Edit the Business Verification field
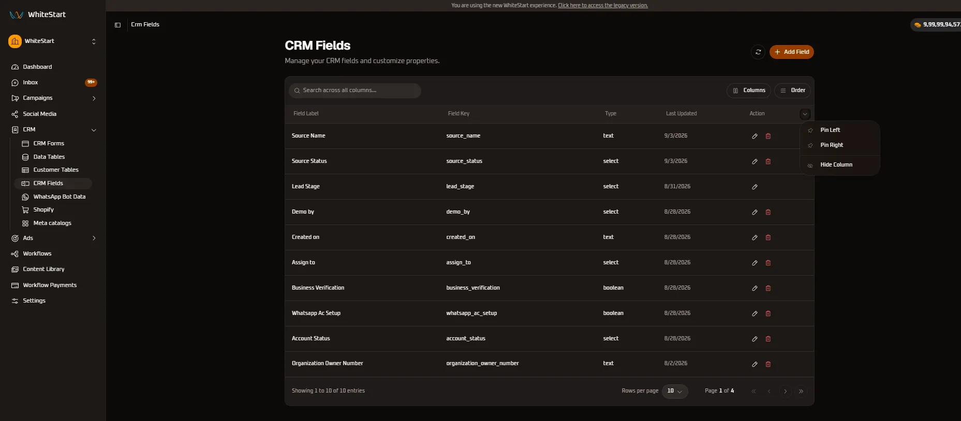The width and height of the screenshot is (961, 421). (755, 288)
